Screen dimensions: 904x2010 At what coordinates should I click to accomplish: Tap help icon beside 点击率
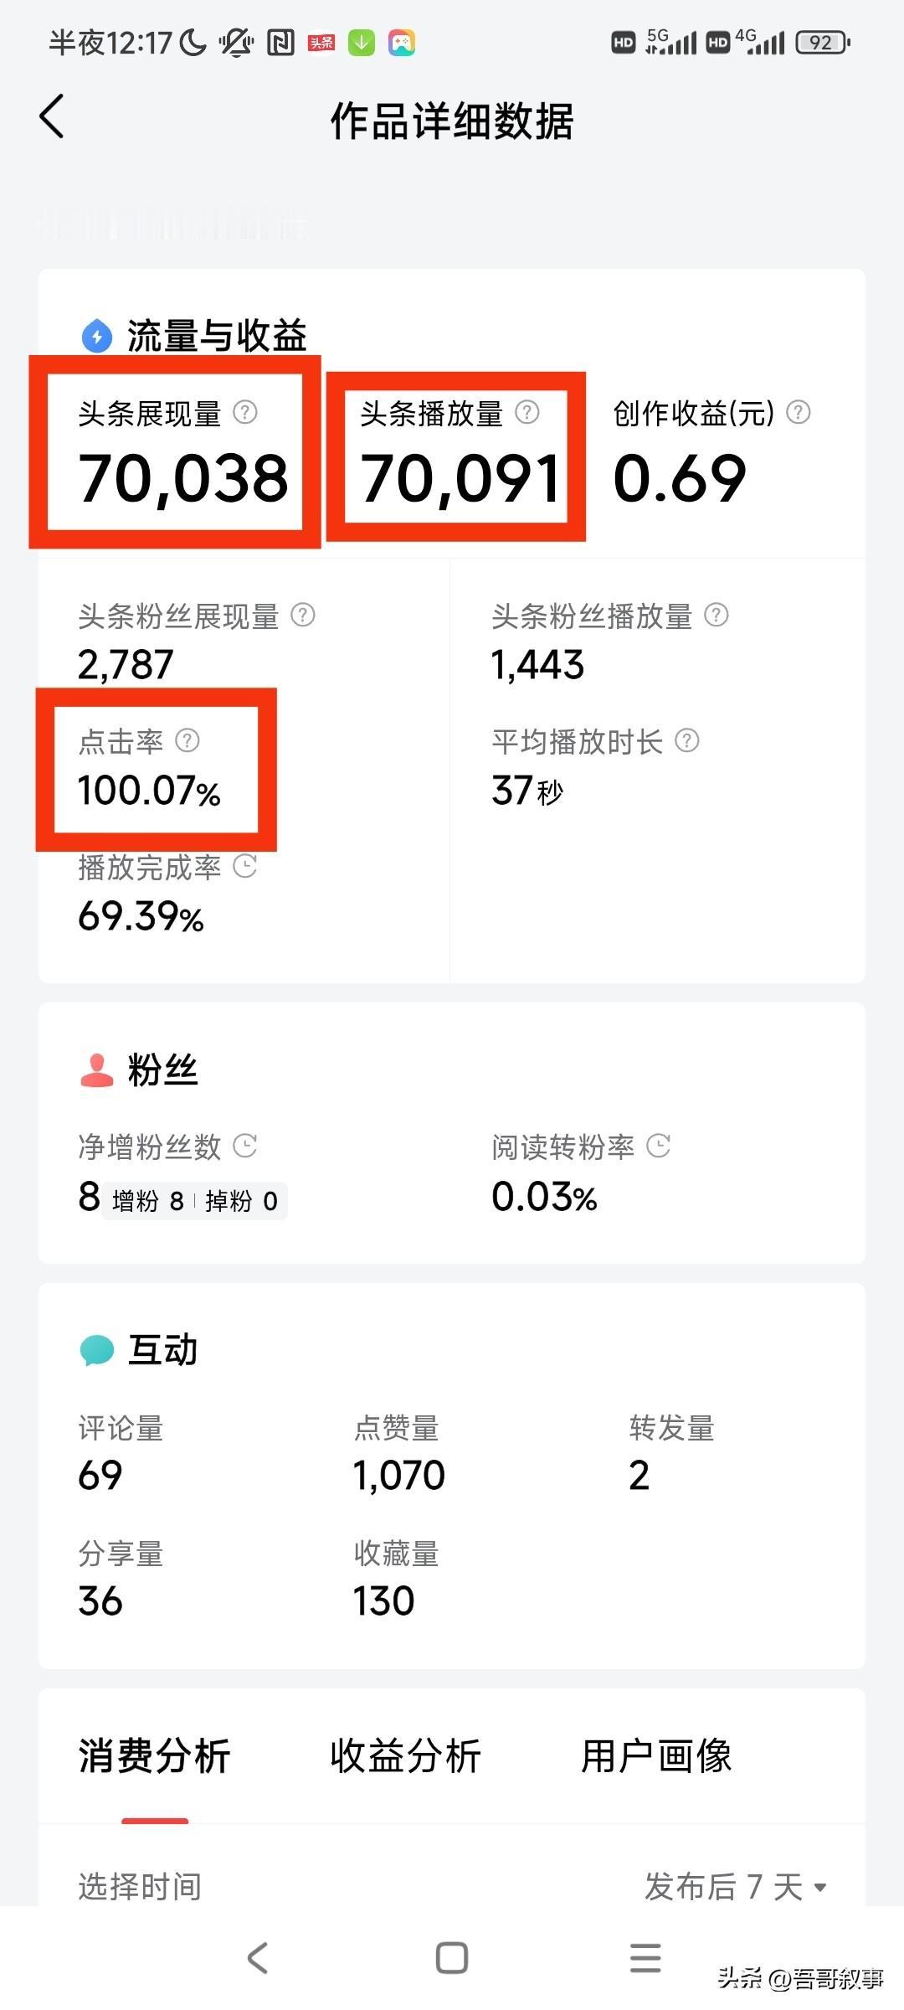pyautogui.click(x=187, y=740)
